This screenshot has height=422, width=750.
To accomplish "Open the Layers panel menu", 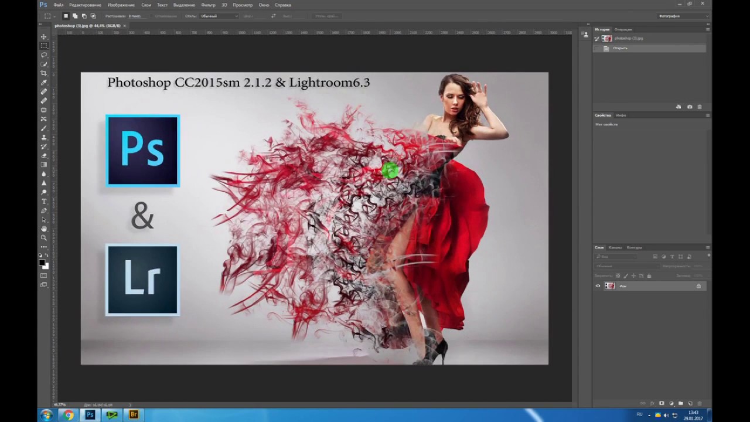I will (x=708, y=247).
